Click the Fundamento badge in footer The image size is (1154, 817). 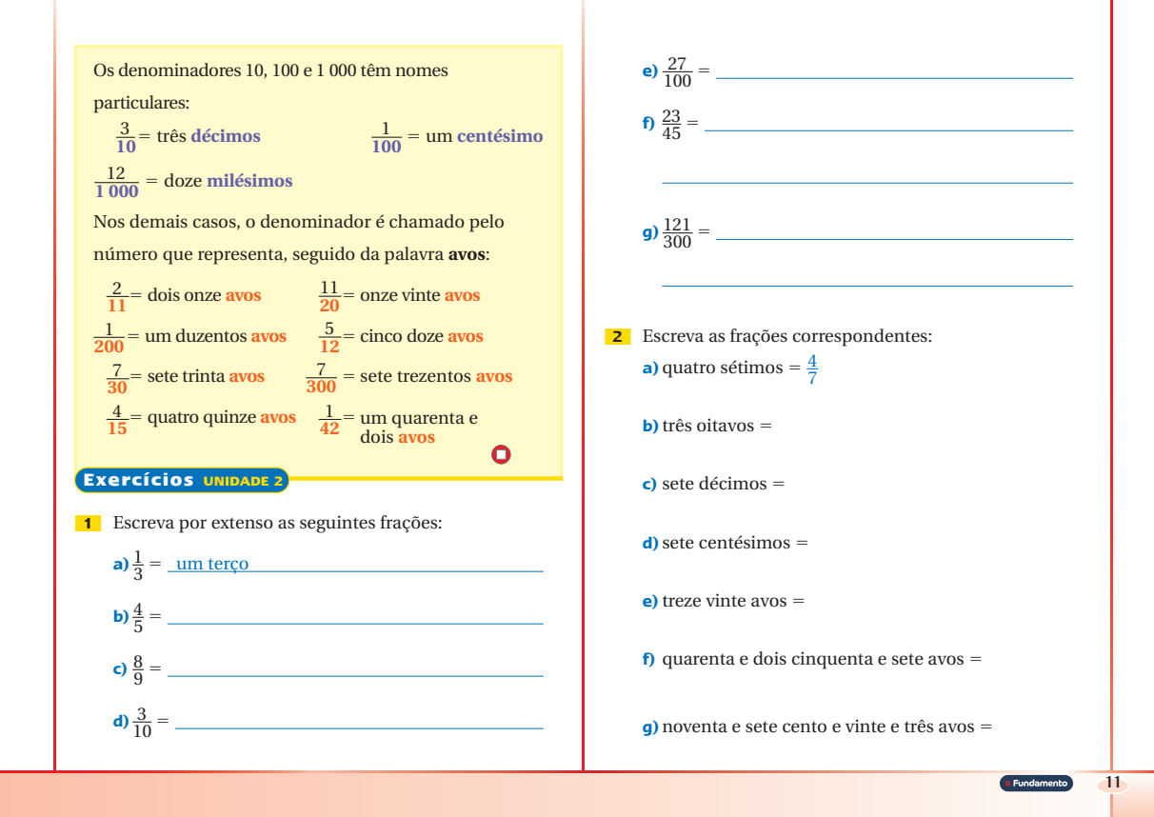[1036, 783]
